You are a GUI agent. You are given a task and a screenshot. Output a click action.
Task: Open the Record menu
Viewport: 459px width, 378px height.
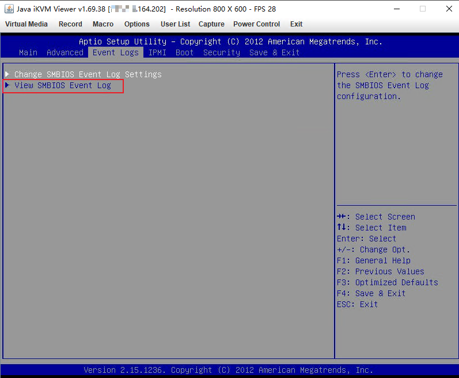point(70,24)
